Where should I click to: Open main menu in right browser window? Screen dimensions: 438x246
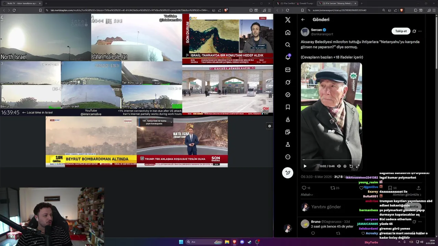click(435, 10)
